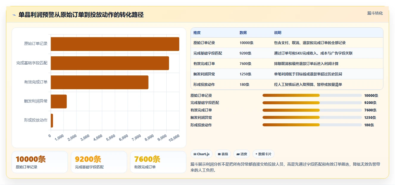Click the 形成投放动作 chart bar
The height and width of the screenshot is (185, 395).
(x=52, y=120)
